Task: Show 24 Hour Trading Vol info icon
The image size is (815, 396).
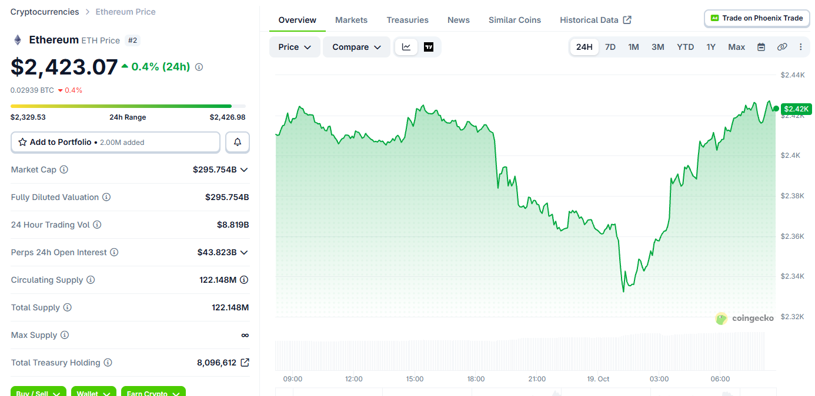Action: 97,225
